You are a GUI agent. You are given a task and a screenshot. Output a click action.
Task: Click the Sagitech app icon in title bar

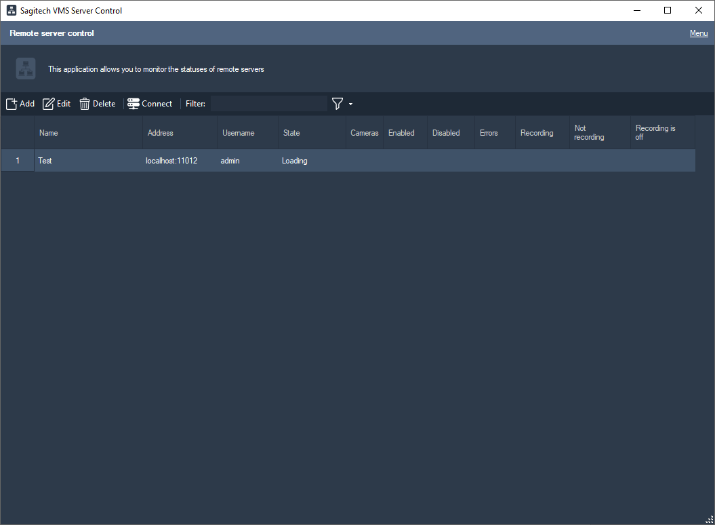[x=12, y=11]
